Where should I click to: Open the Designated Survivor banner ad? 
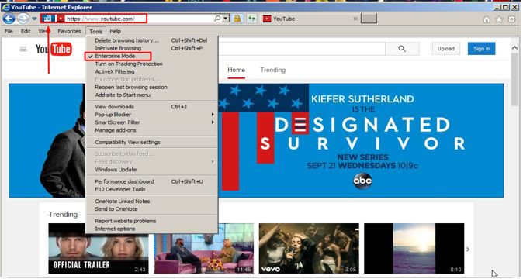[362, 140]
